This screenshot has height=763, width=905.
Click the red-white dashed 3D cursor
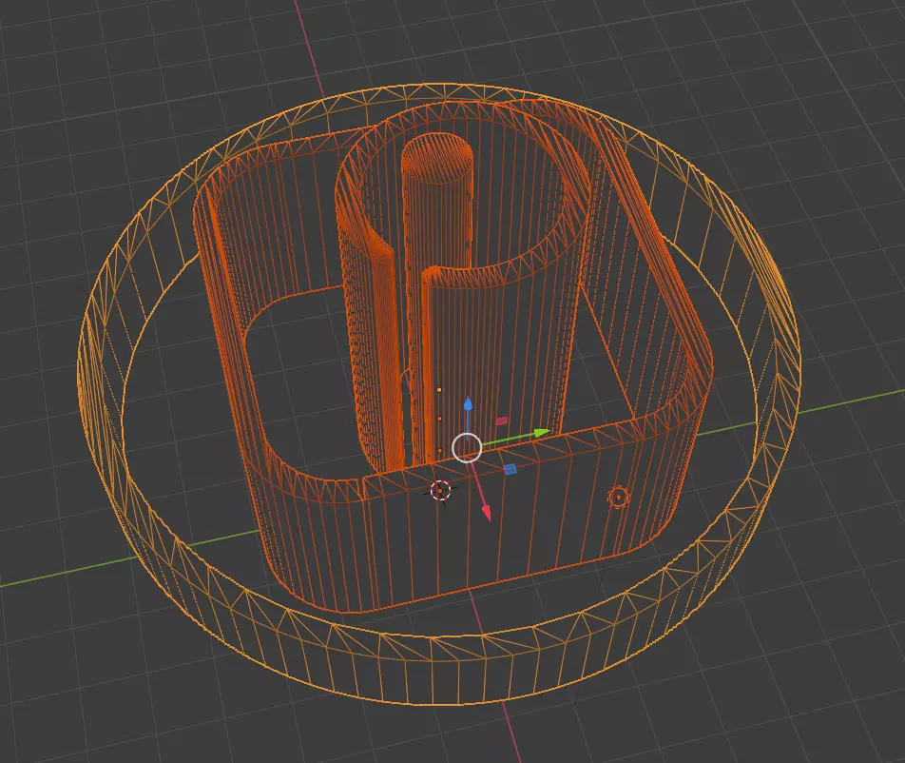point(440,491)
